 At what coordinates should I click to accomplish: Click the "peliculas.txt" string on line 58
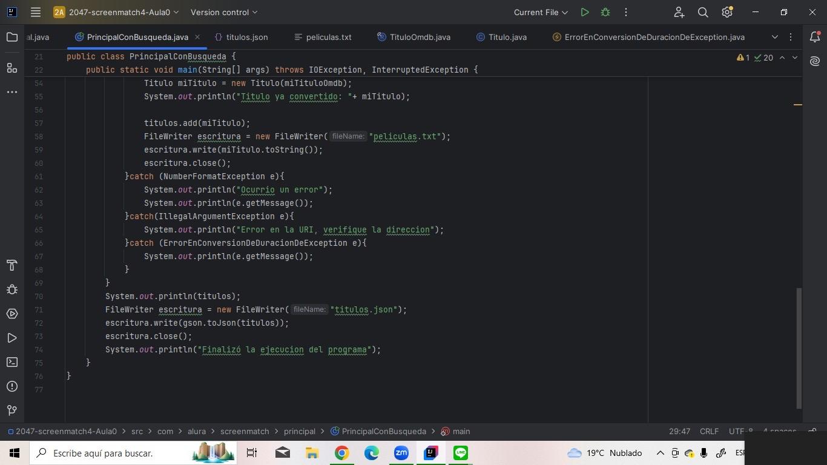coord(405,136)
